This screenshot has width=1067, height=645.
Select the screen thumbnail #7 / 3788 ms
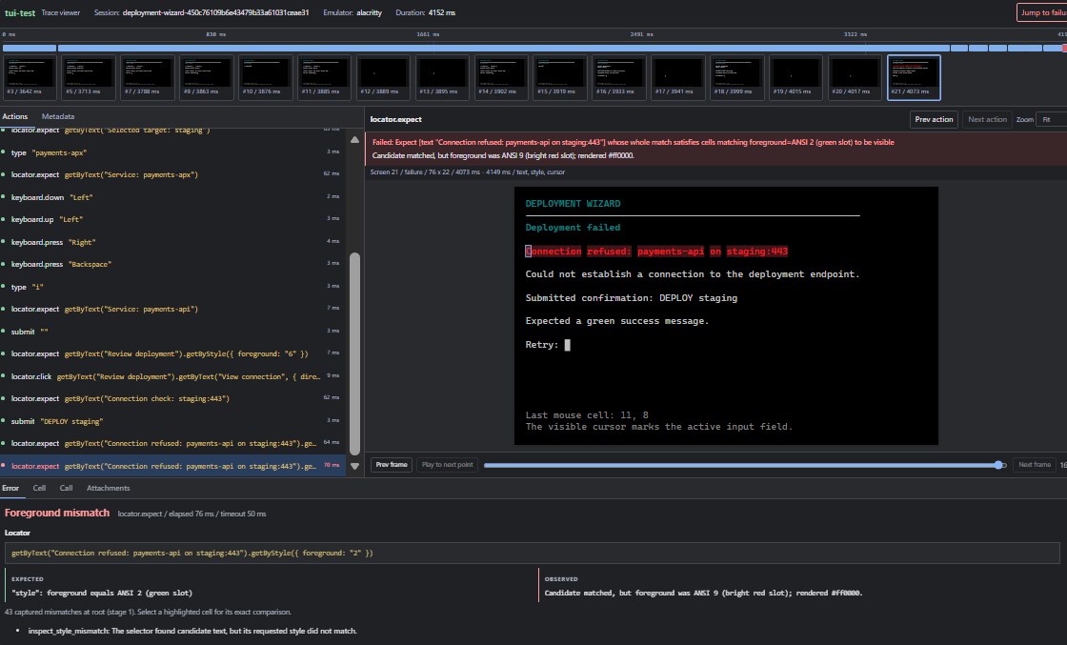pos(148,77)
